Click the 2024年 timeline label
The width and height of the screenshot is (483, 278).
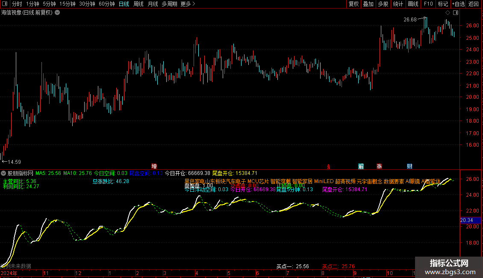click(x=9, y=273)
